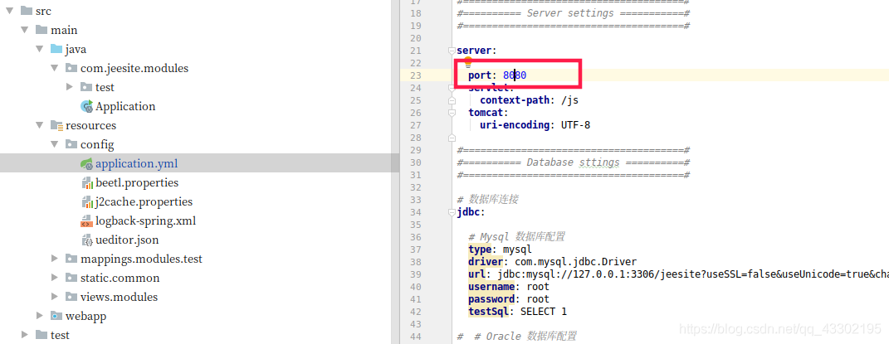Expand the static.common folder arrow

click(55, 278)
